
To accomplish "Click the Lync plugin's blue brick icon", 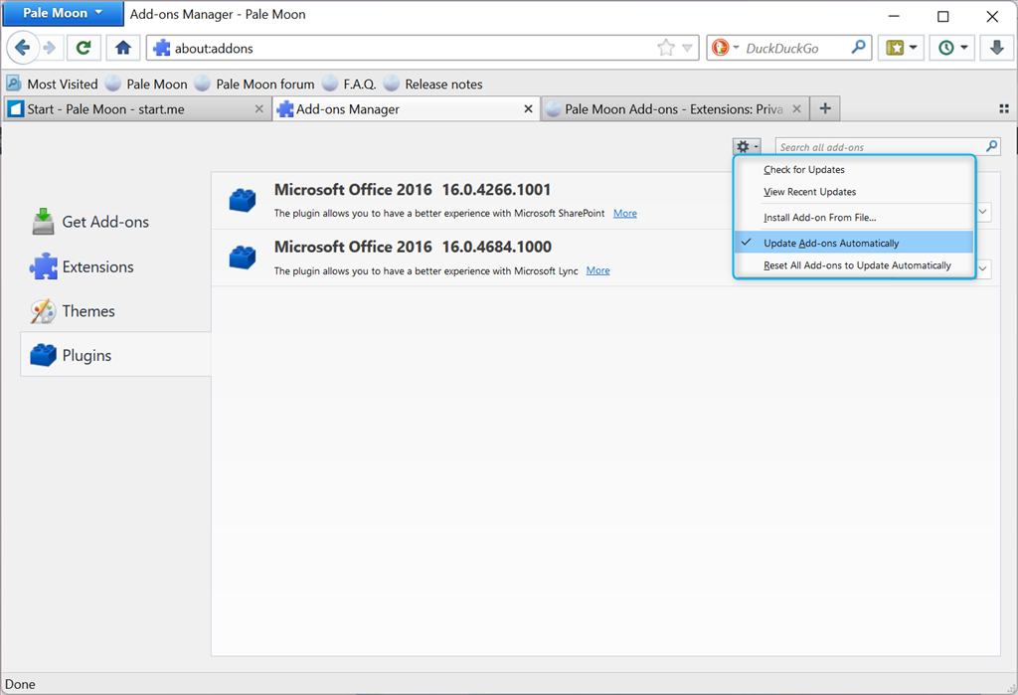I will (x=243, y=258).
